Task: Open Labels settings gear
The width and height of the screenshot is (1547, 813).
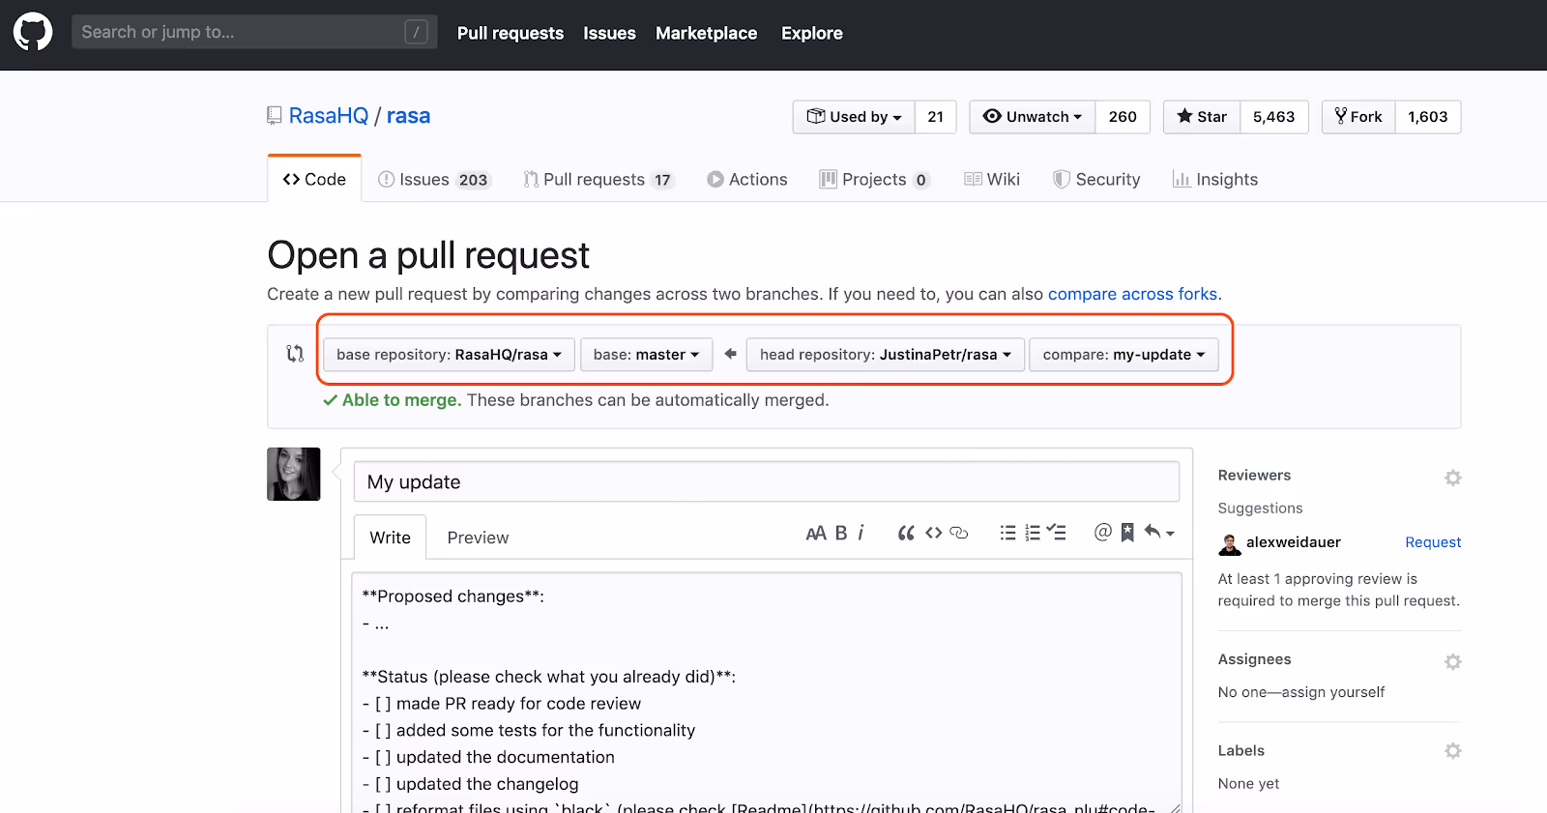Action: click(x=1452, y=751)
